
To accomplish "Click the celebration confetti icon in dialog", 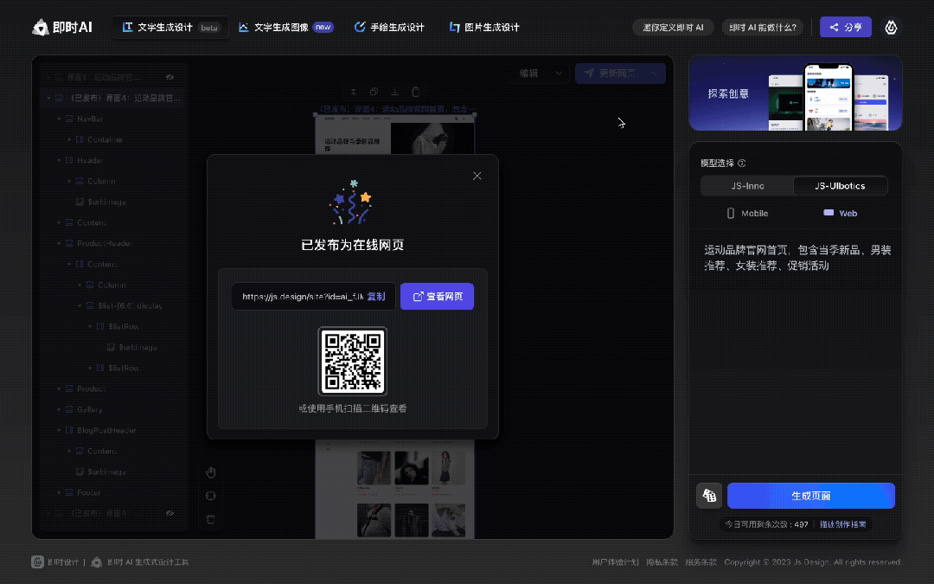I will [351, 202].
